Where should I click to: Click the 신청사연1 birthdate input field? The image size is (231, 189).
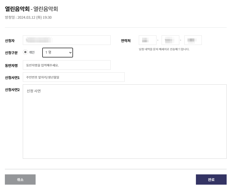pyautogui.click(x=74, y=77)
